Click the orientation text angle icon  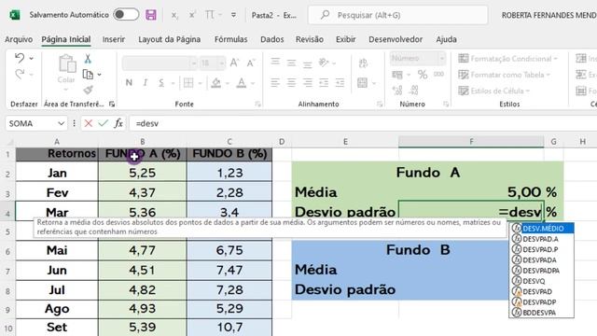(324, 63)
